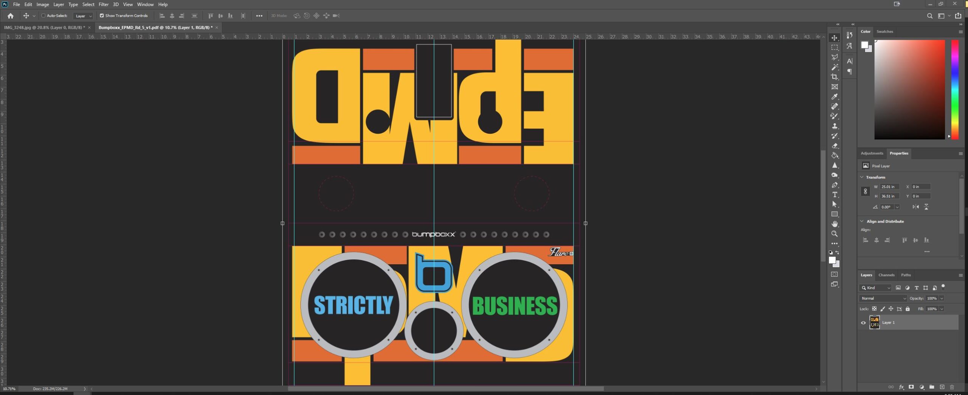
Task: Add a layer style with fx icon
Action: [901, 387]
